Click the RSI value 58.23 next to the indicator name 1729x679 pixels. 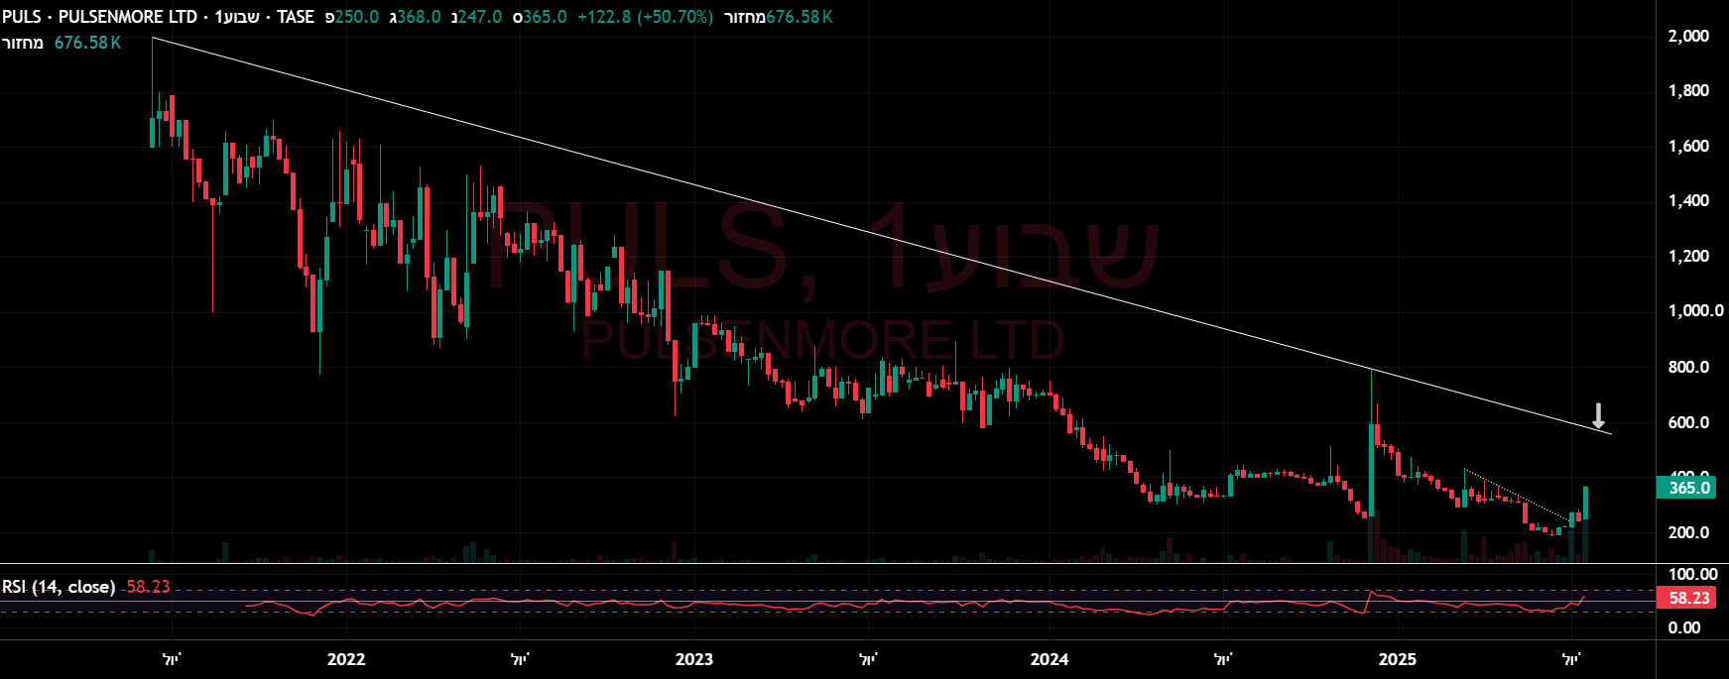pos(148,587)
